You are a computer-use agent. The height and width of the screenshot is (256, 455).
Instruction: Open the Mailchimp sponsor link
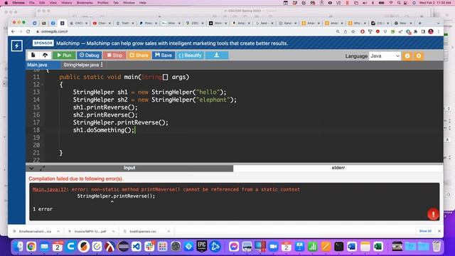click(172, 43)
